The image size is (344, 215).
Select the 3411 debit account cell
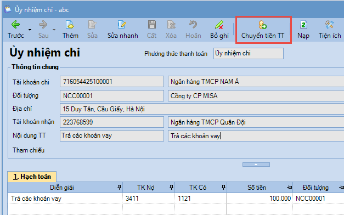pyautogui.click(x=149, y=199)
